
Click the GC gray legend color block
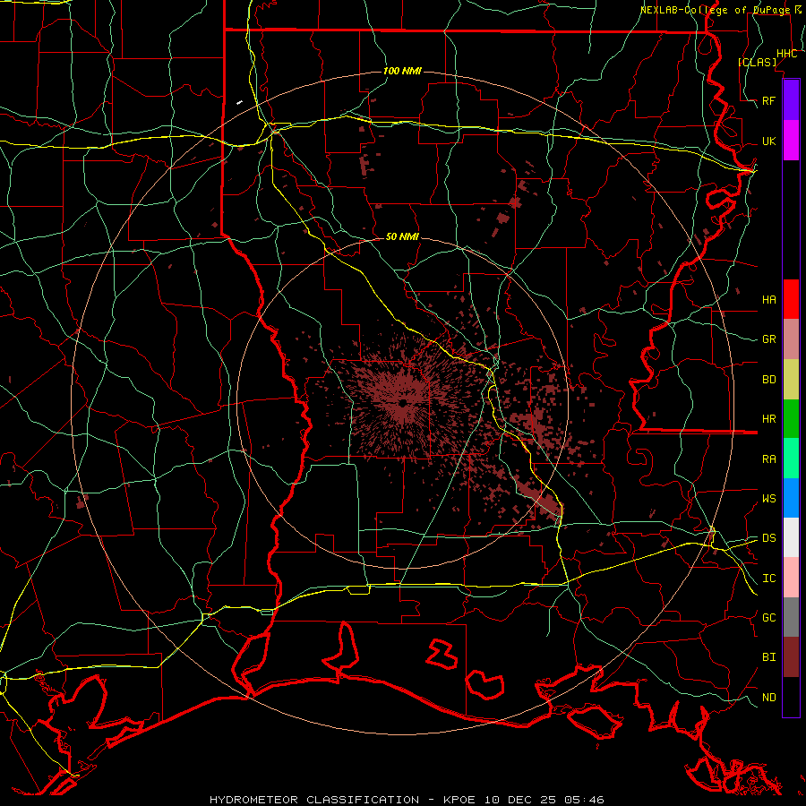(791, 617)
